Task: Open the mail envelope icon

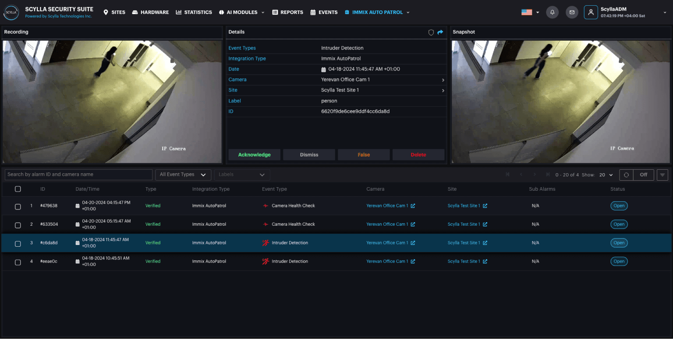Action: (571, 12)
